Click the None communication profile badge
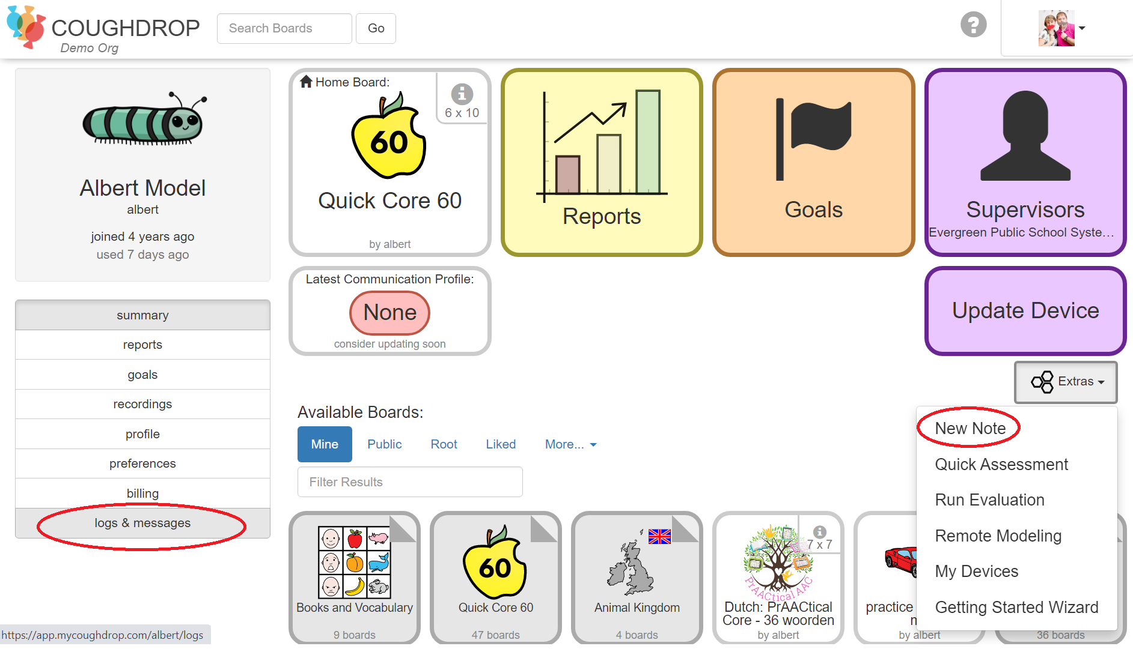The width and height of the screenshot is (1133, 649). pyautogui.click(x=389, y=313)
